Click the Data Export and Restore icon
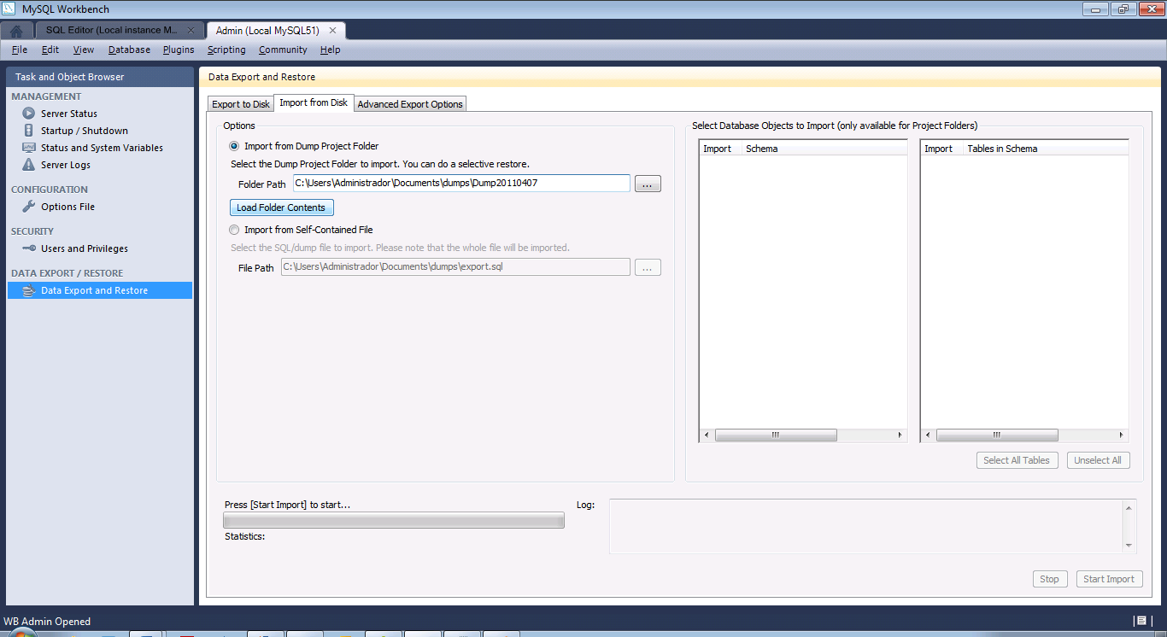The image size is (1167, 637). [x=29, y=290]
